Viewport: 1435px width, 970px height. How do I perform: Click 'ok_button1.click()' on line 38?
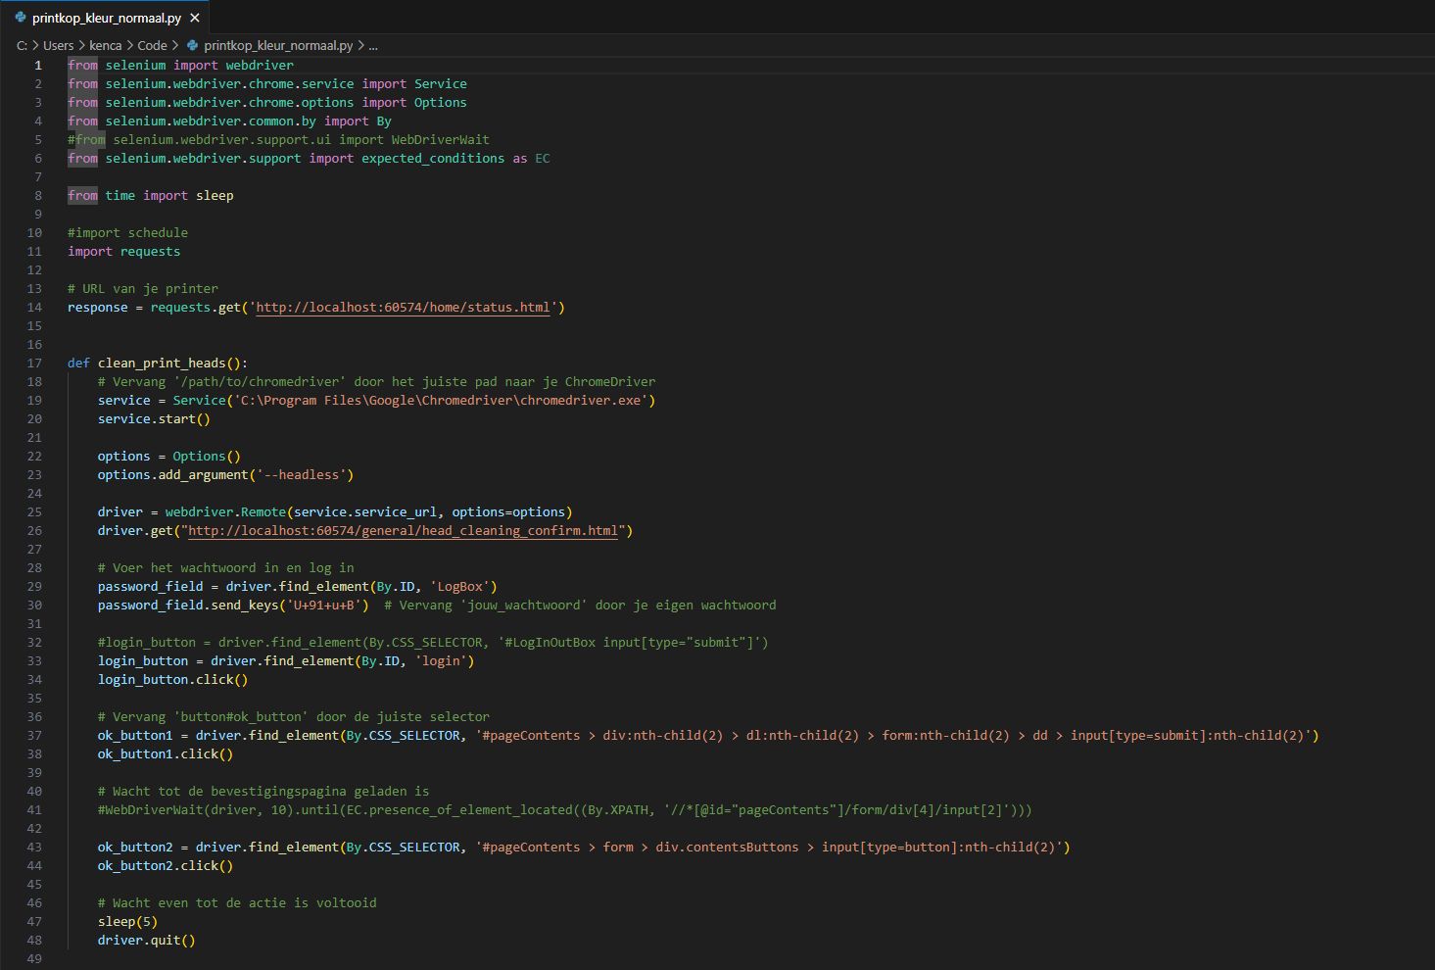(166, 754)
